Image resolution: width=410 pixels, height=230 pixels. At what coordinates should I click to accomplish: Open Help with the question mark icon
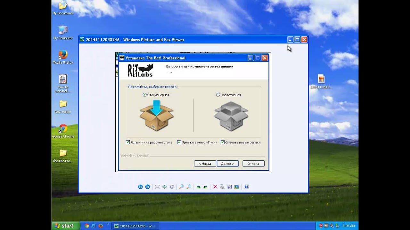click(247, 187)
